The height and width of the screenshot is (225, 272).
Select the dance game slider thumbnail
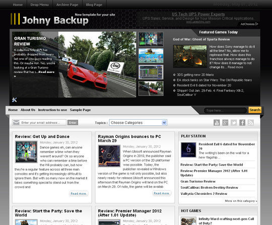(x=151, y=39)
